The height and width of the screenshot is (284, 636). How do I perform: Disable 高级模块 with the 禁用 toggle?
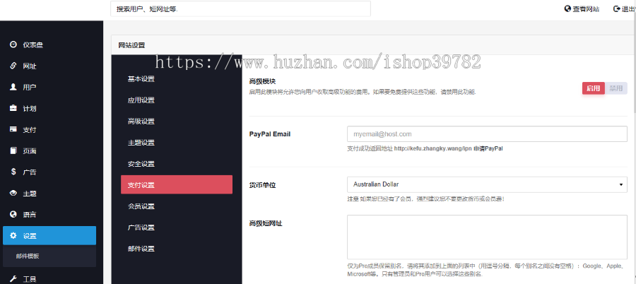coord(616,88)
